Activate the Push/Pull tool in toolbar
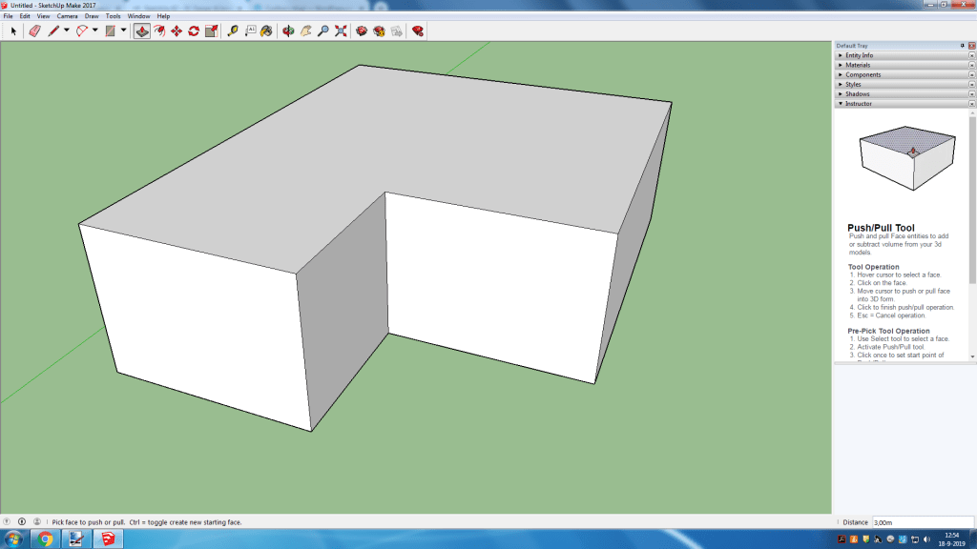This screenshot has width=977, height=549. [x=141, y=30]
